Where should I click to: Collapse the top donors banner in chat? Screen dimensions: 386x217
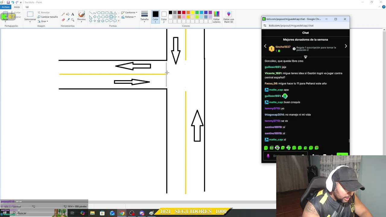click(x=305, y=57)
